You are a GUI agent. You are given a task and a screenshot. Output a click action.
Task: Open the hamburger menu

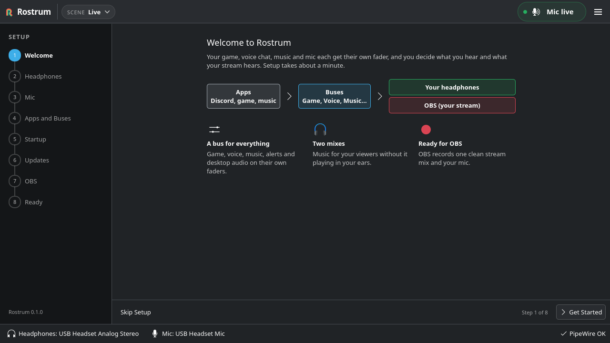(x=598, y=12)
